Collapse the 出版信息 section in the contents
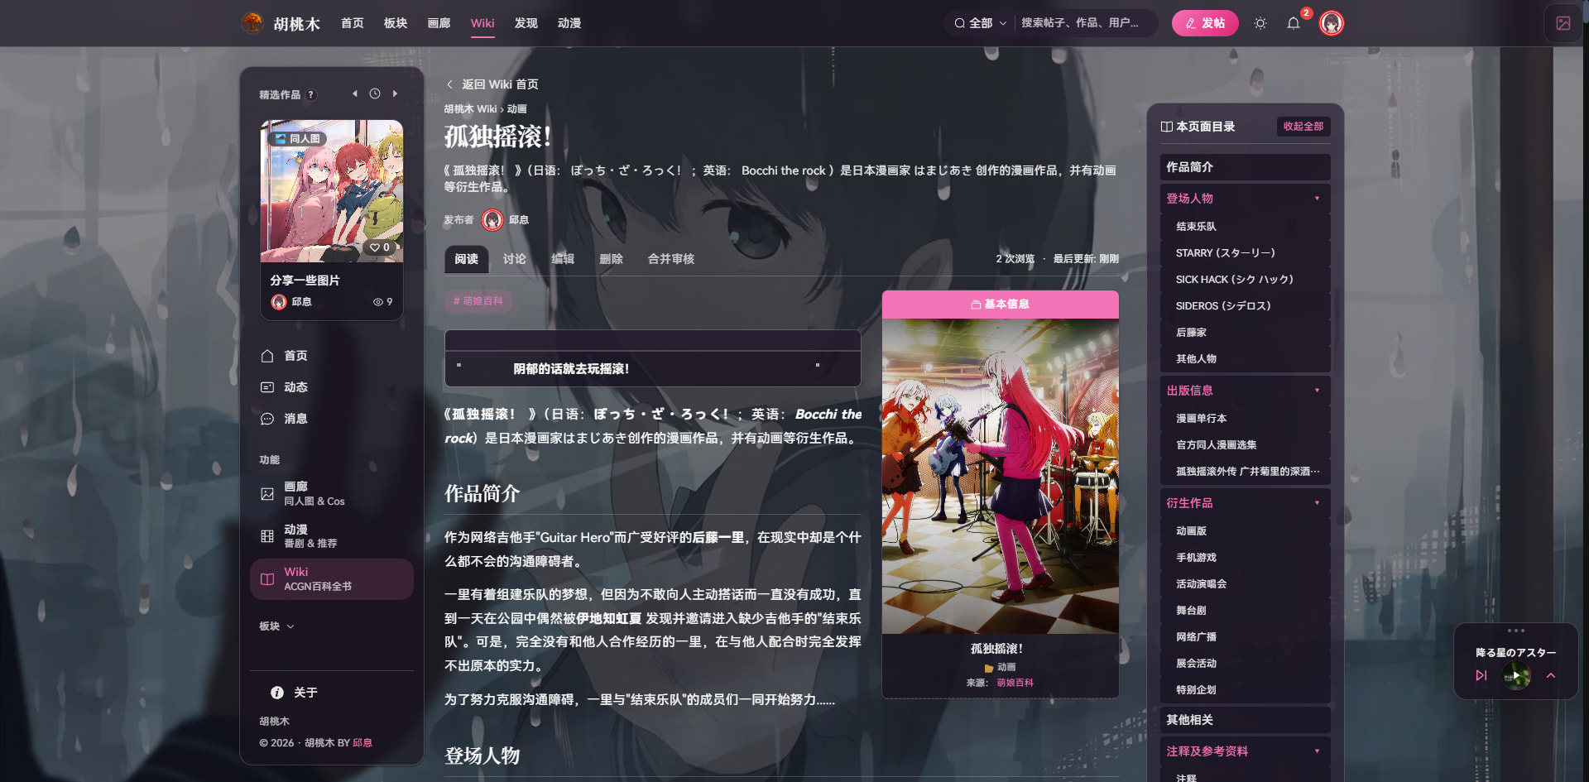 point(1317,391)
